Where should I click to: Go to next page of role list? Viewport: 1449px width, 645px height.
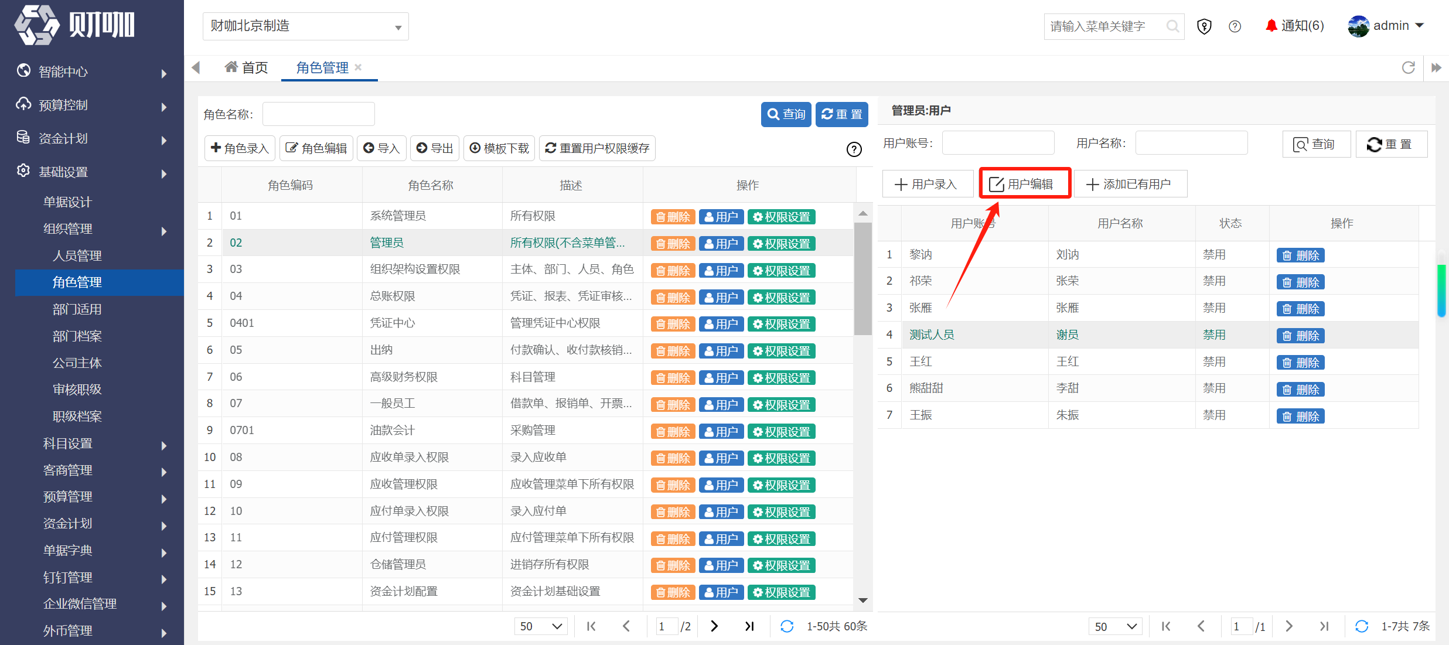[x=714, y=626]
